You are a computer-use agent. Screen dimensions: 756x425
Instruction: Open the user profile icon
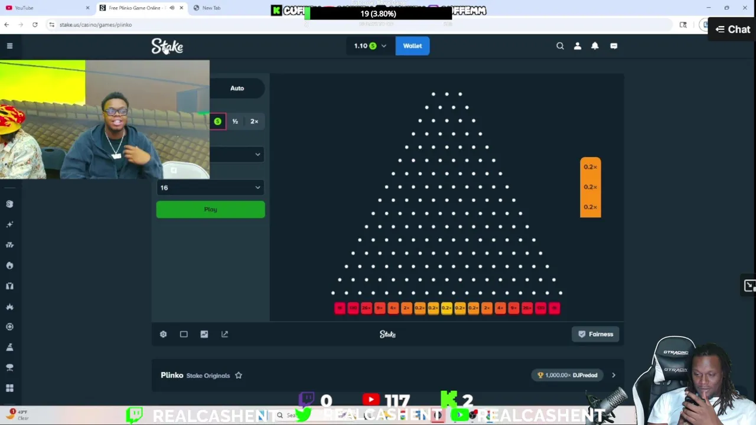click(578, 45)
